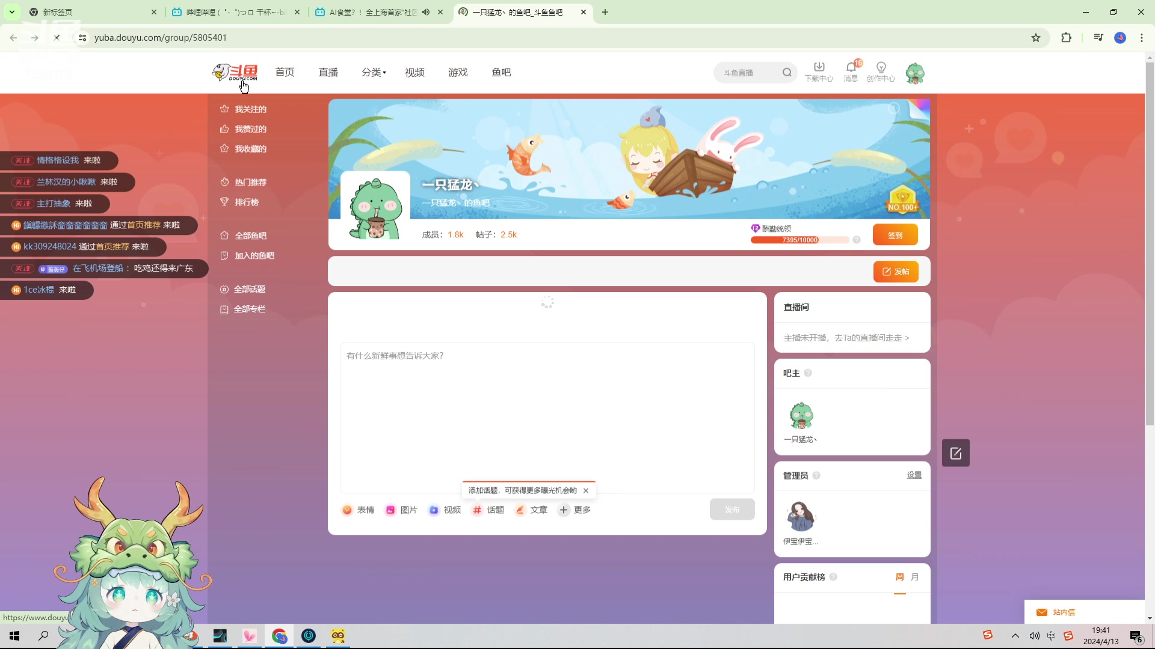This screenshot has height=649, width=1155.
Task: Open Chrome from the Windows taskbar
Action: click(x=279, y=636)
